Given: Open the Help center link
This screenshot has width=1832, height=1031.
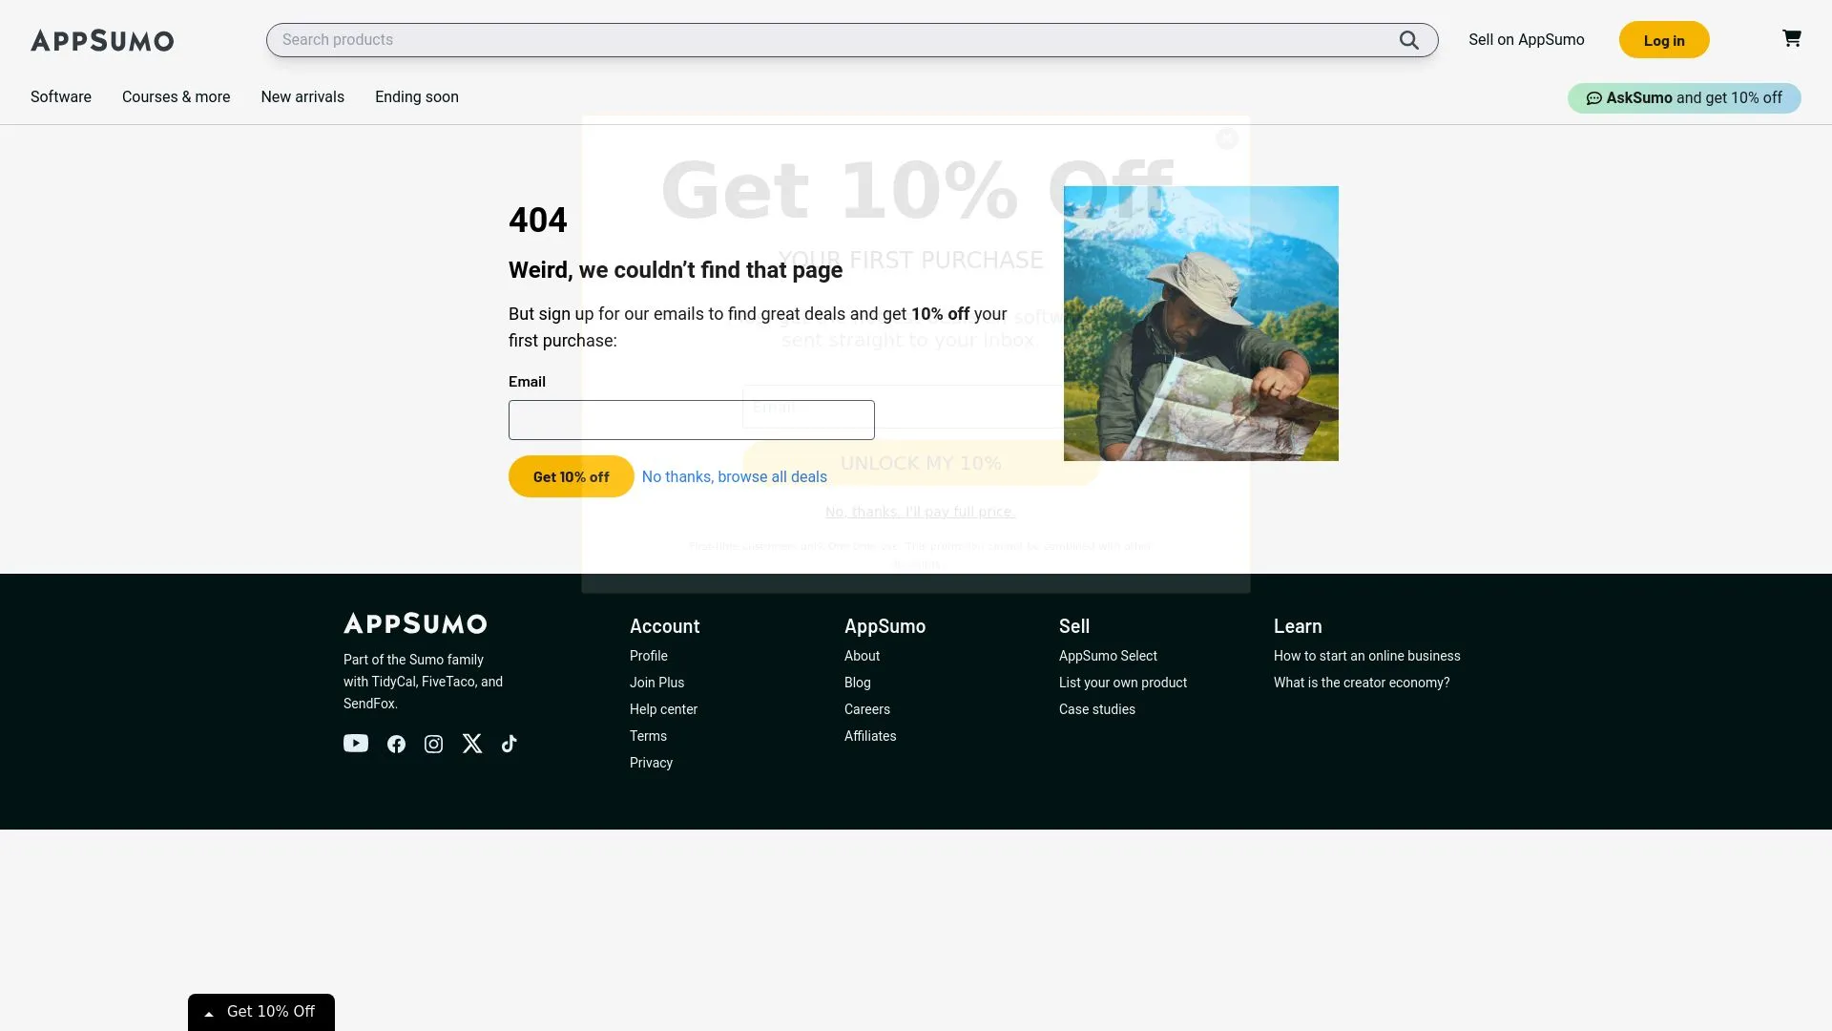Looking at the screenshot, I should [x=663, y=709].
